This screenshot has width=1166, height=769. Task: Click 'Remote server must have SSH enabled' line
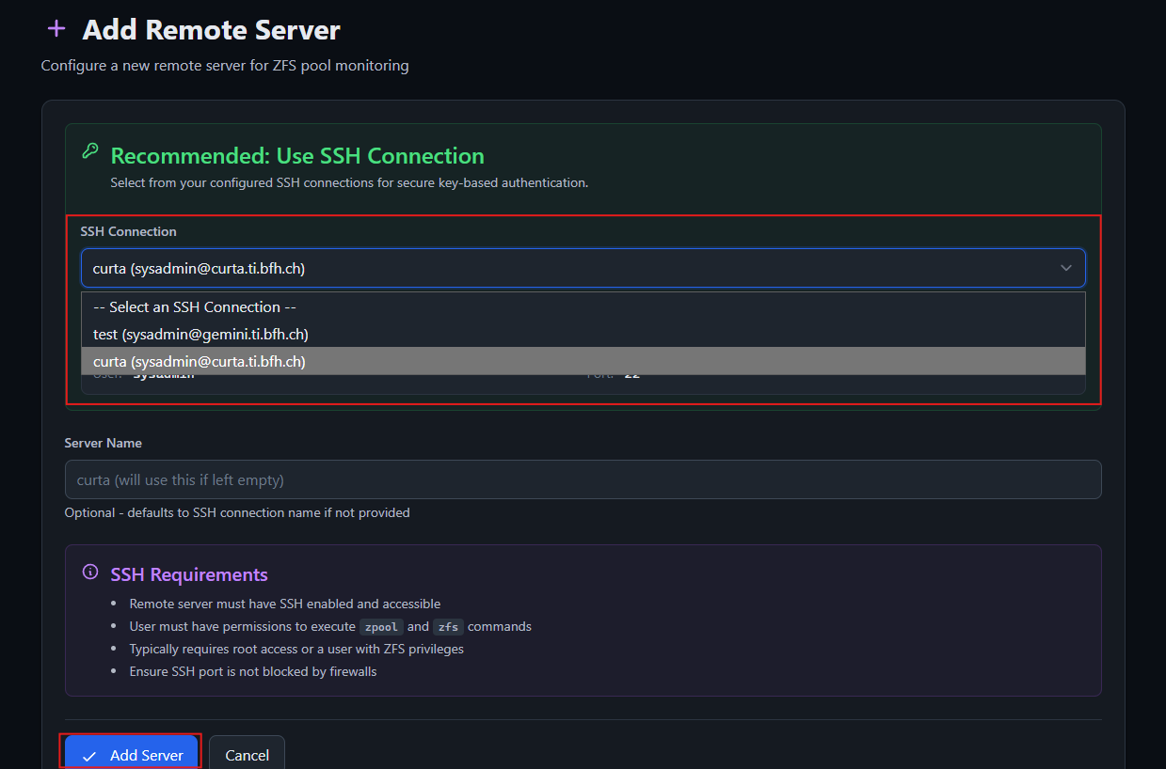point(285,604)
